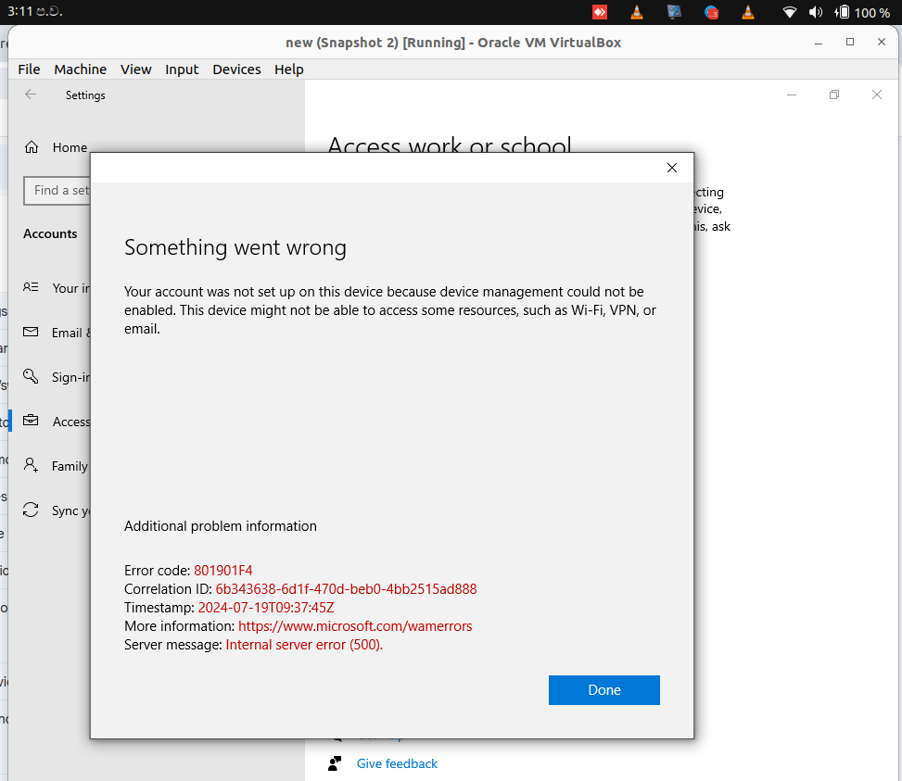Open Email & accounts settings
The width and height of the screenshot is (902, 781).
32,333
